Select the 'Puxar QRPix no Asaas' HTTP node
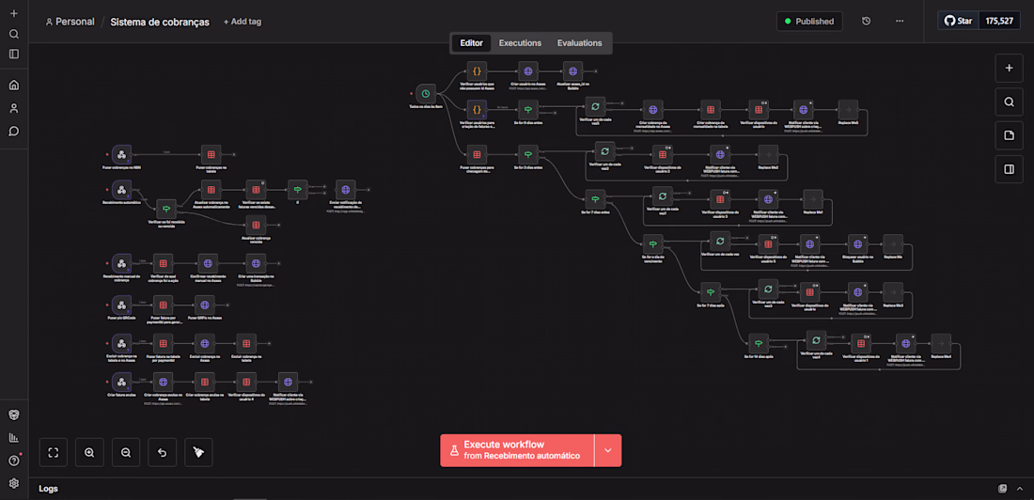The height and width of the screenshot is (500, 1034). coord(204,305)
